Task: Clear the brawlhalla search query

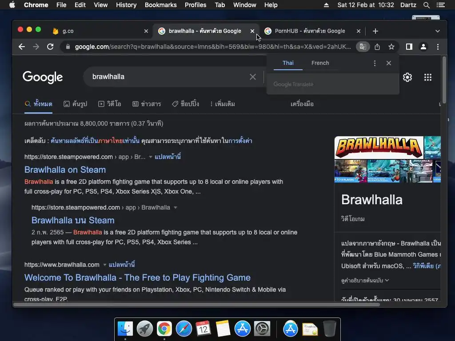Action: [253, 77]
